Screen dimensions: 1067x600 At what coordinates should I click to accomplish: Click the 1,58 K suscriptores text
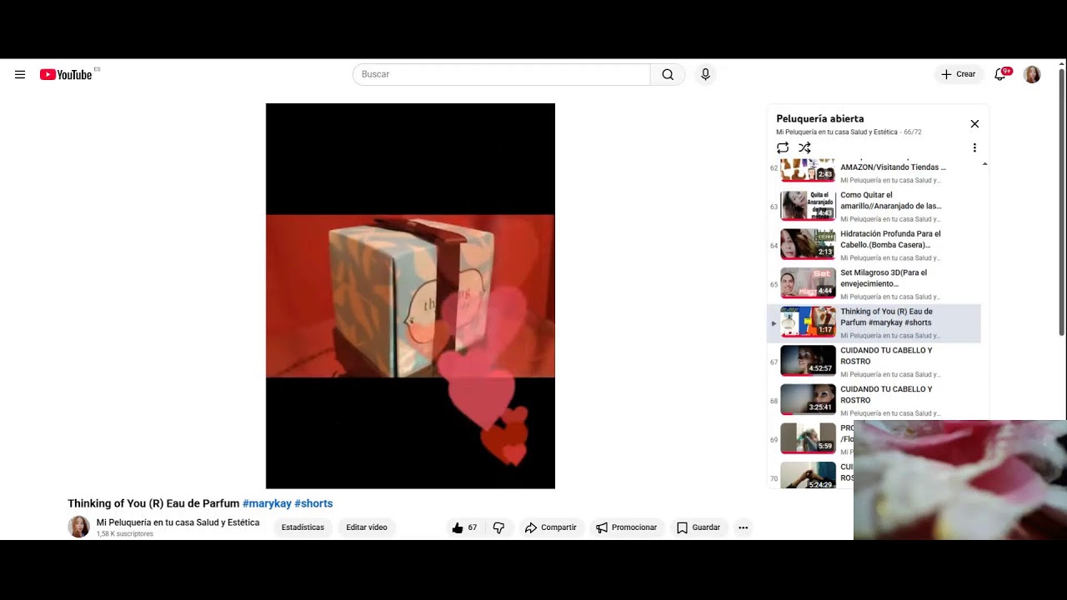pyautogui.click(x=125, y=534)
